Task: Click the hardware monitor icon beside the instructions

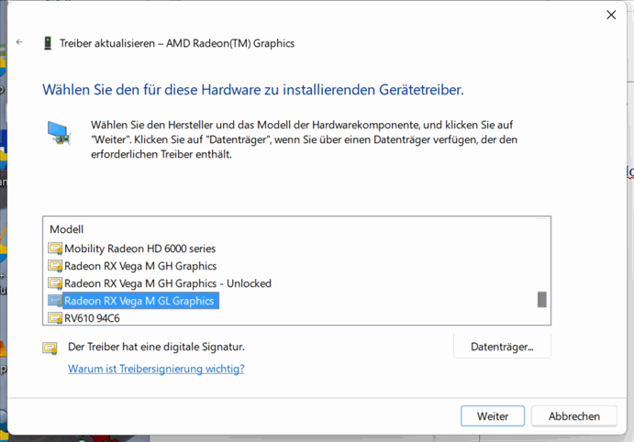Action: 59,133
